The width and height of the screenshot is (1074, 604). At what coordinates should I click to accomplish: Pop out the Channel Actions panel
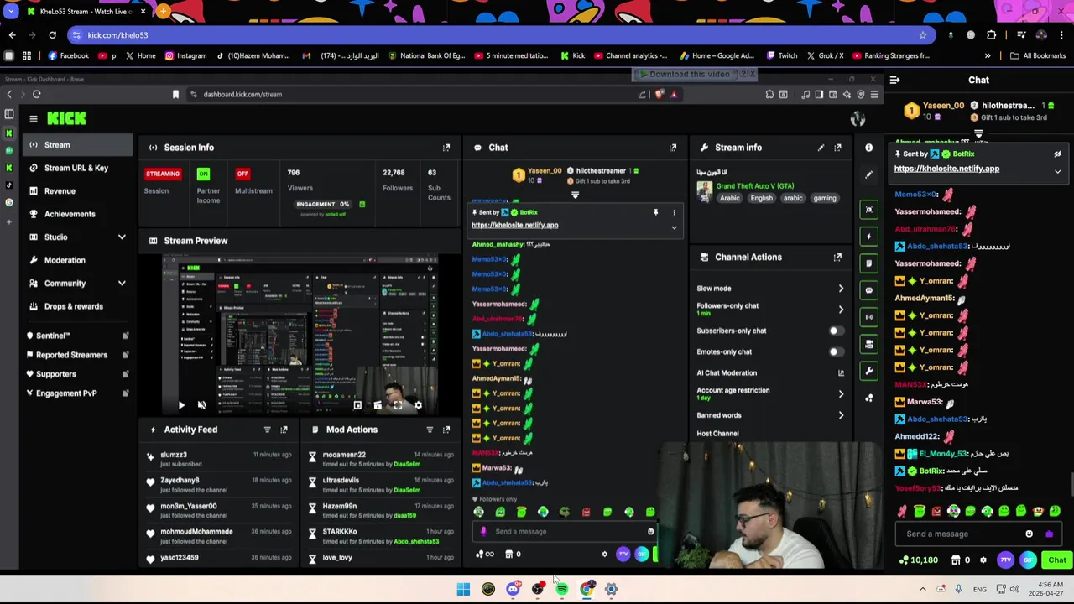tap(837, 258)
